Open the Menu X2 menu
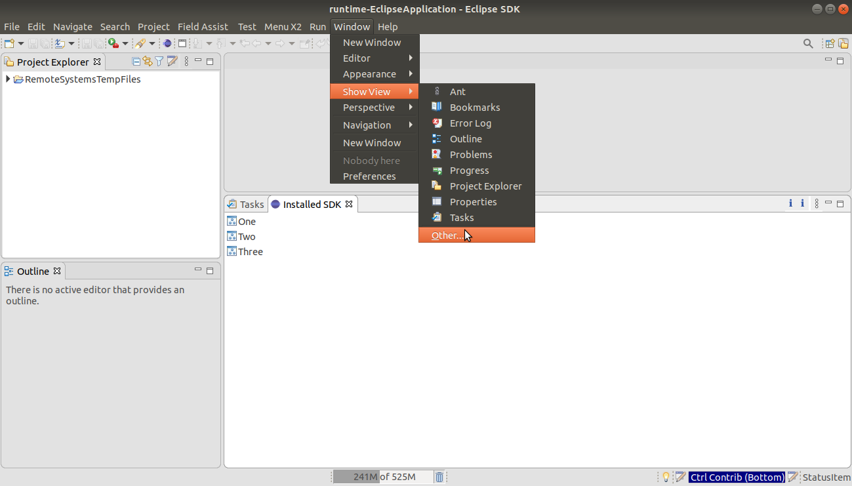The width and height of the screenshot is (852, 486). coord(283,27)
